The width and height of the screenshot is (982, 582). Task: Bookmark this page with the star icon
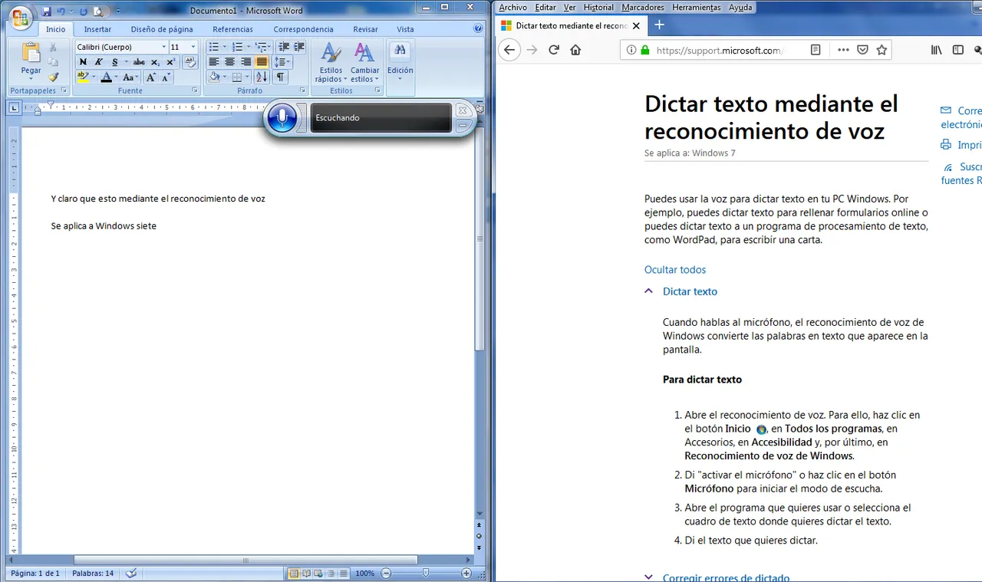pyautogui.click(x=881, y=50)
